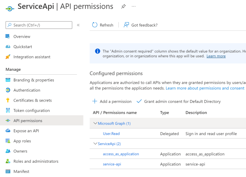This screenshot has width=246, height=177.
Task: Click the Manifest icon
Action: click(x=8, y=171)
